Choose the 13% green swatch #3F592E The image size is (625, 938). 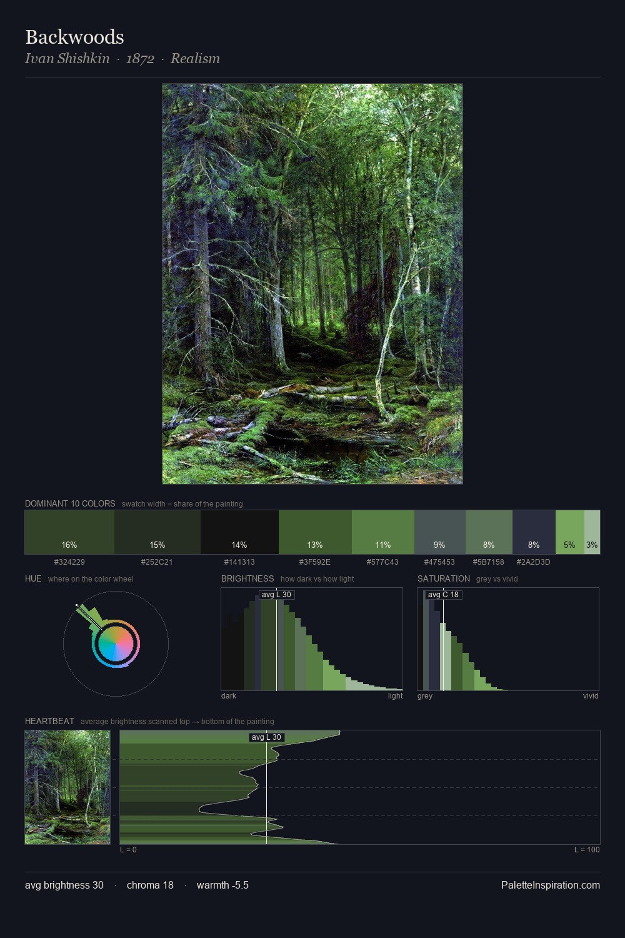315,532
